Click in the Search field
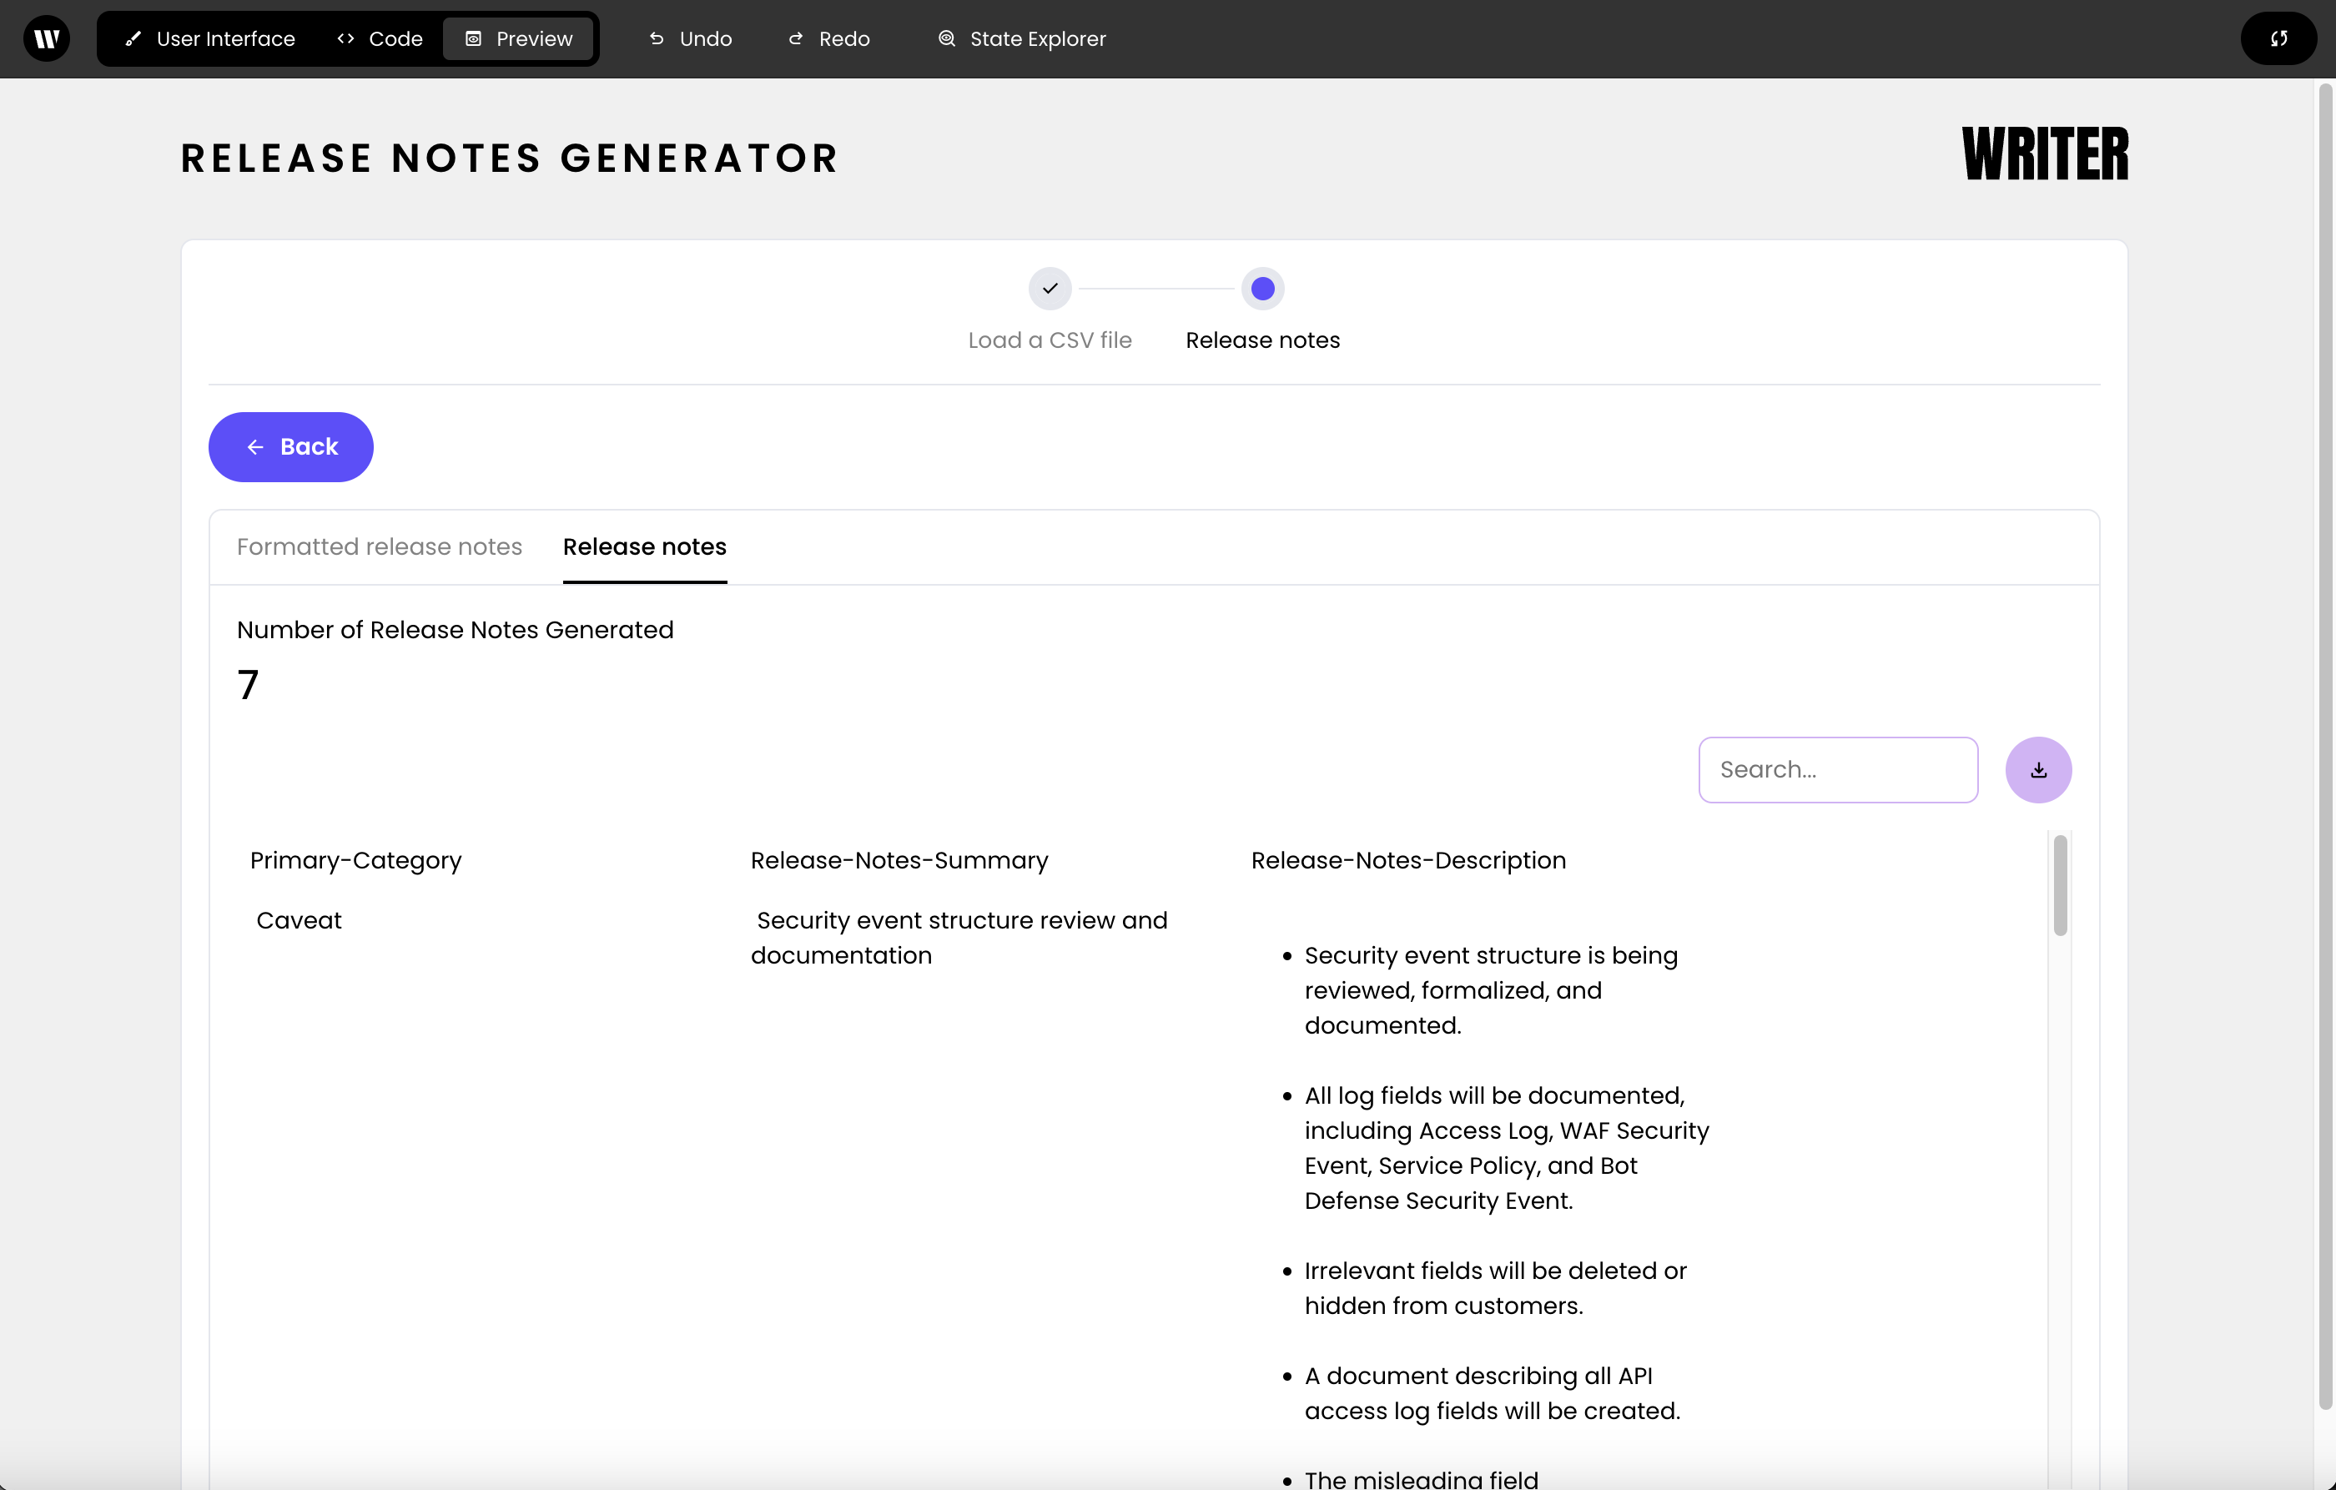Screen dimensions: 2336x1490 [x=1837, y=769]
